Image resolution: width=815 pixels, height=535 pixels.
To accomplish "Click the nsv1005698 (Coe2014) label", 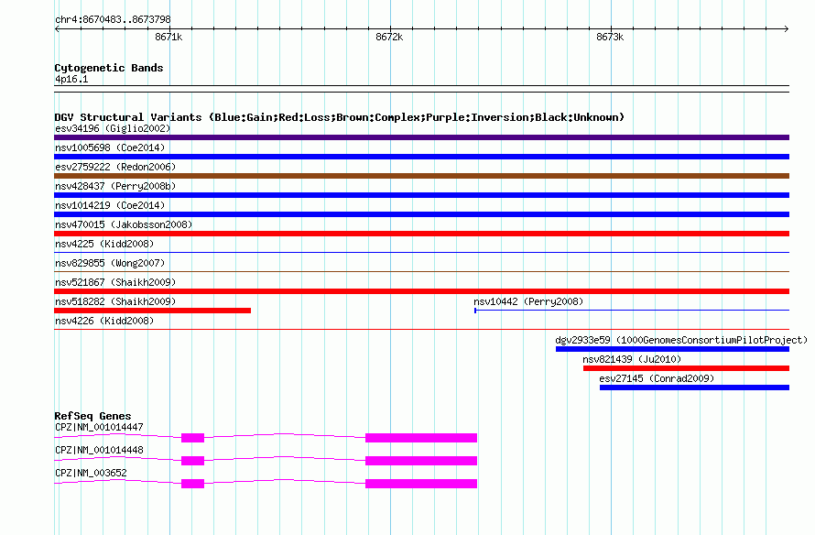I will (x=110, y=147).
